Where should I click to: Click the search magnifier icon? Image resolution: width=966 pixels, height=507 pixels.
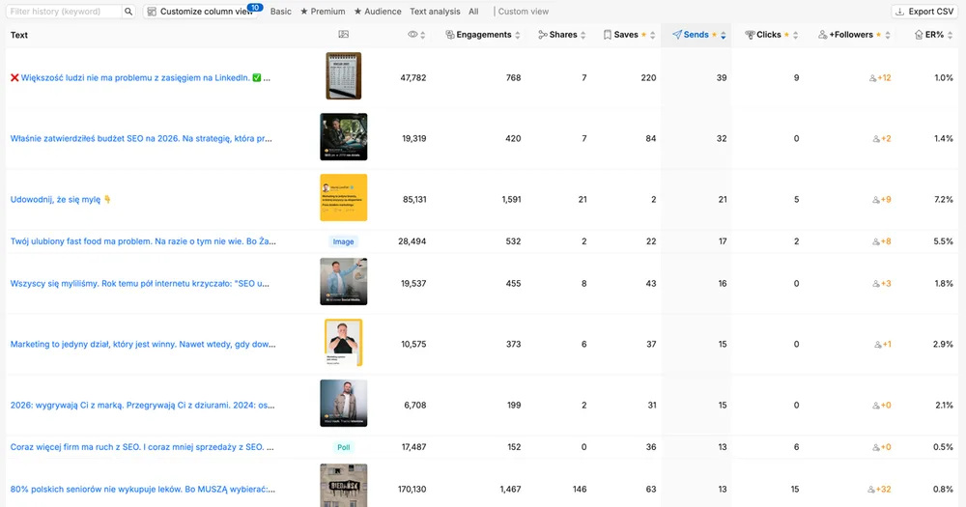(128, 11)
